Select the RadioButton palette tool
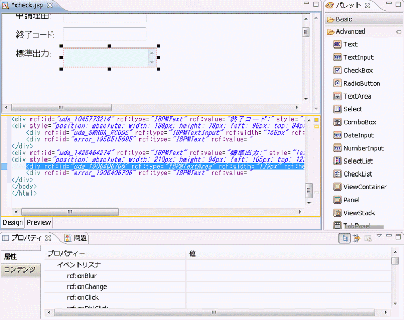The width and height of the screenshot is (404, 320). 361,83
